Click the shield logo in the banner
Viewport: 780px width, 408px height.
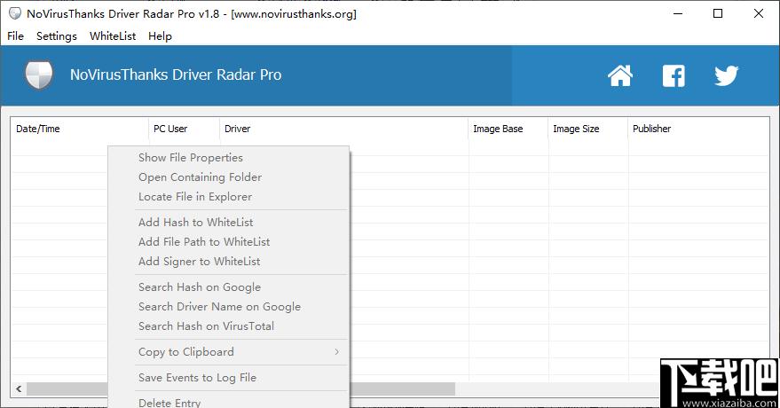(x=39, y=75)
